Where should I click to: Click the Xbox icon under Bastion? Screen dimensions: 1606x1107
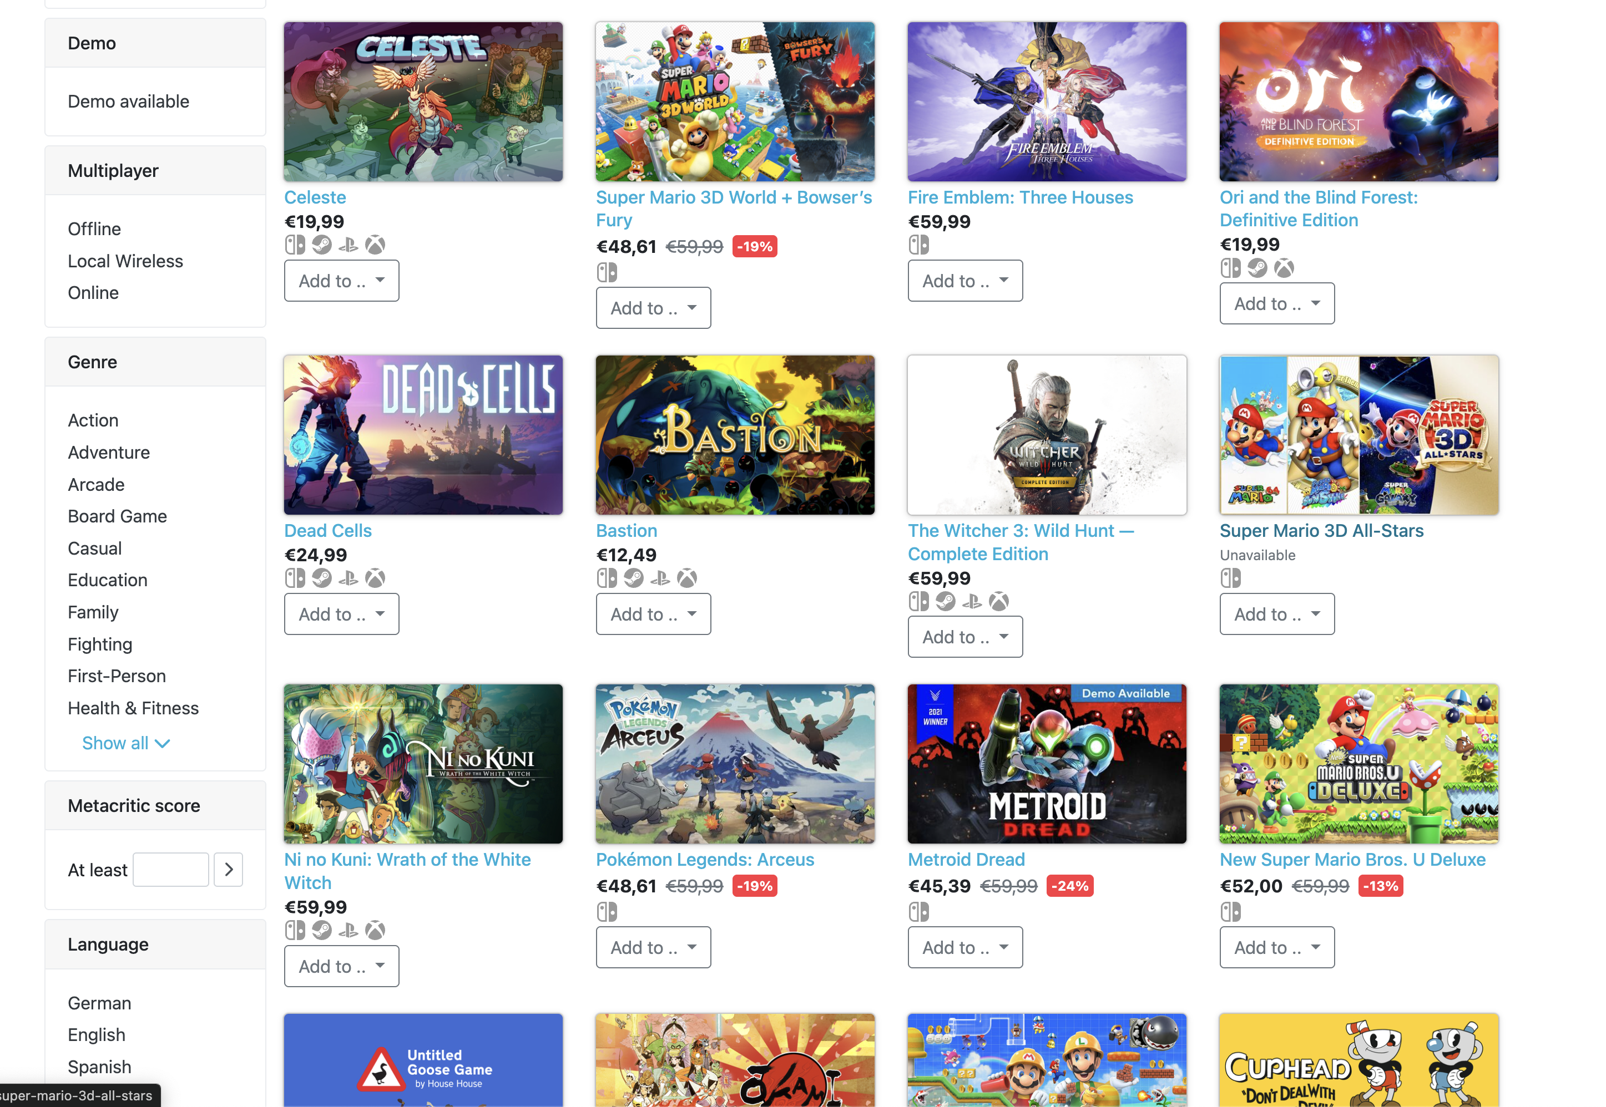pos(686,578)
